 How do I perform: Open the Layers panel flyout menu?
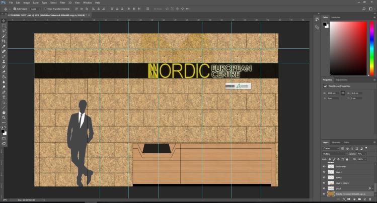(x=374, y=142)
